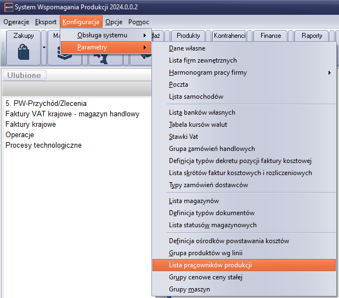Screen dimensions: 339x298
Task: Open the Eksport menu
Action: pos(46,22)
